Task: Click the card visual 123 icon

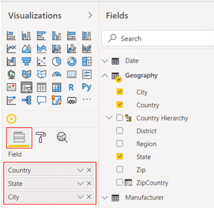Action: (72, 74)
